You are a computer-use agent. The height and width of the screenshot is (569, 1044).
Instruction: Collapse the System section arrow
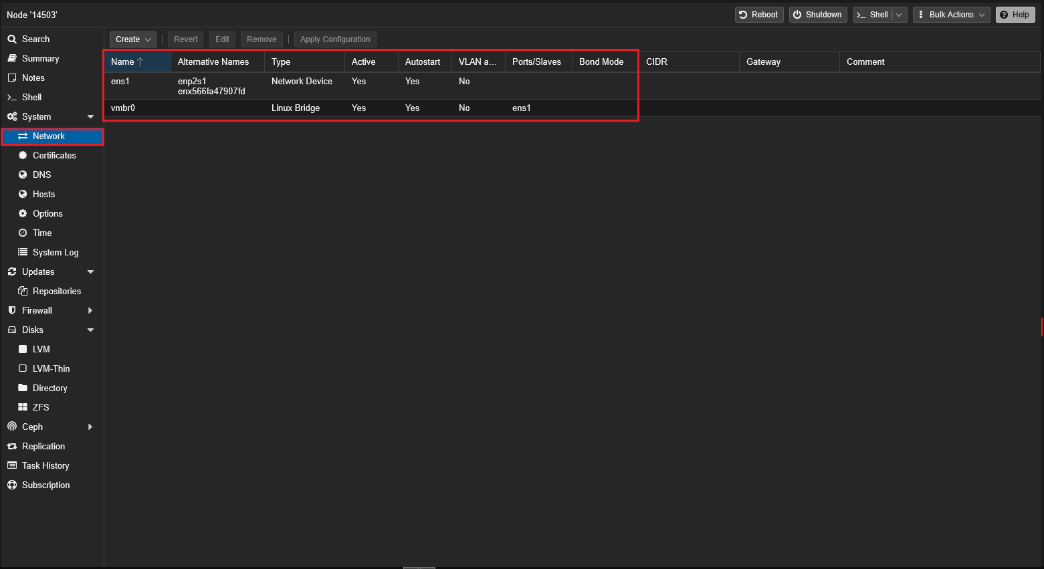(x=90, y=116)
